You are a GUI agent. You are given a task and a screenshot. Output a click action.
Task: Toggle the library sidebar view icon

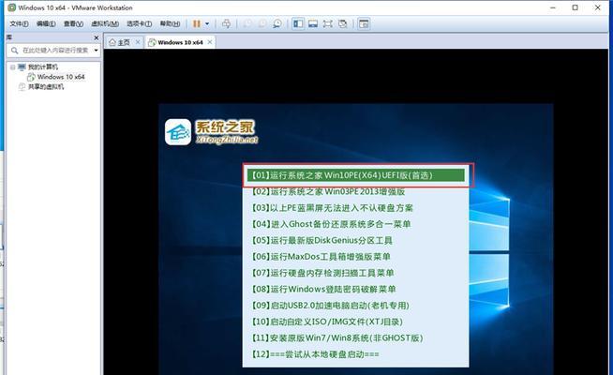click(x=298, y=23)
